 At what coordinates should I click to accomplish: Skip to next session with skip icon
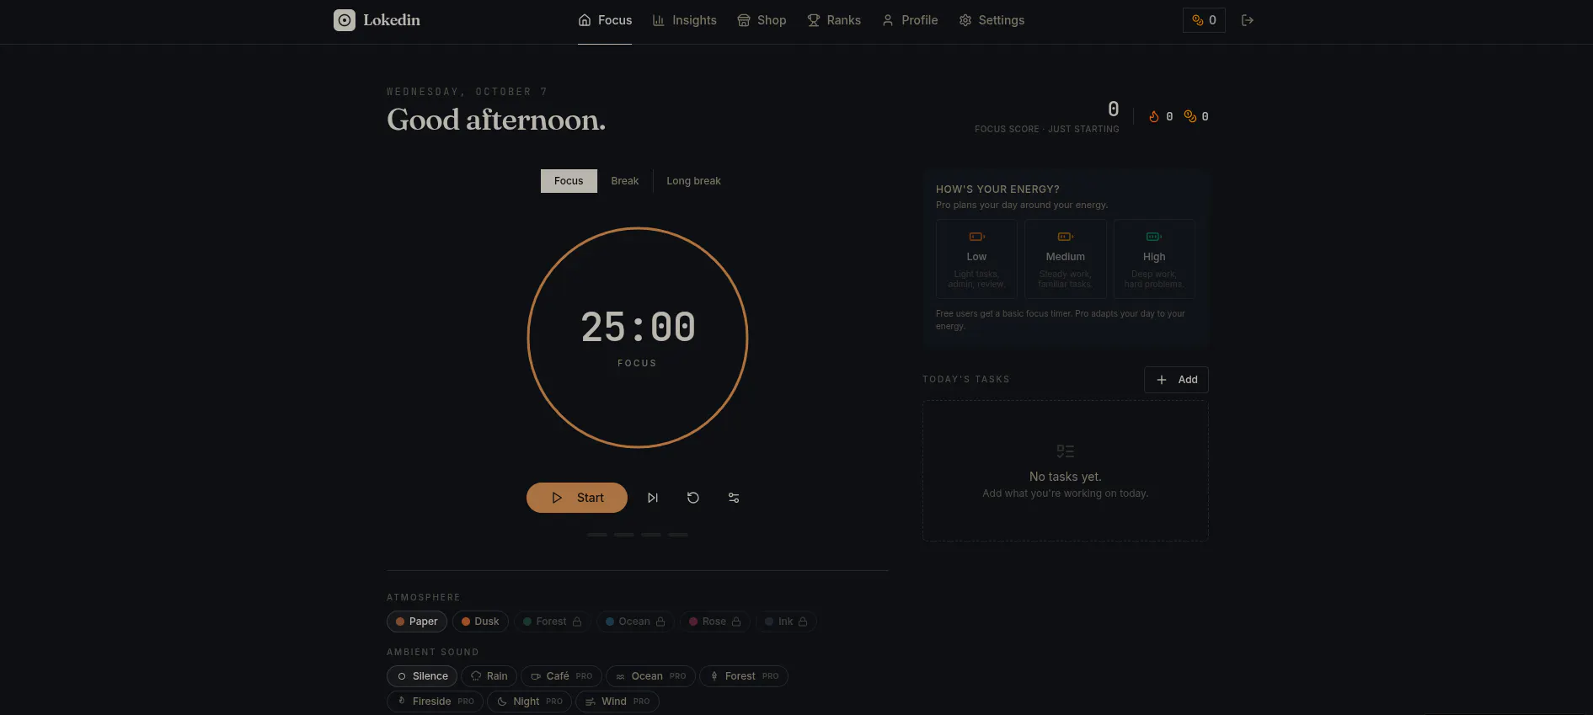point(653,498)
